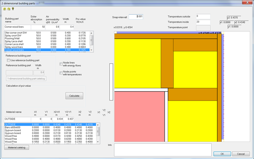The image size is (254, 159).
Task: Confirm with the OK button
Action: [222, 154]
